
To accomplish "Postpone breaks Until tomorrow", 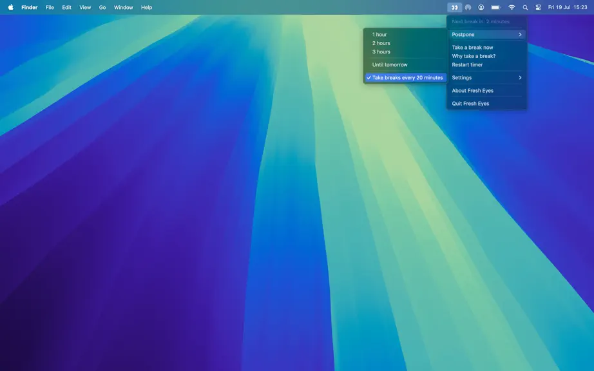I will [x=405, y=65].
